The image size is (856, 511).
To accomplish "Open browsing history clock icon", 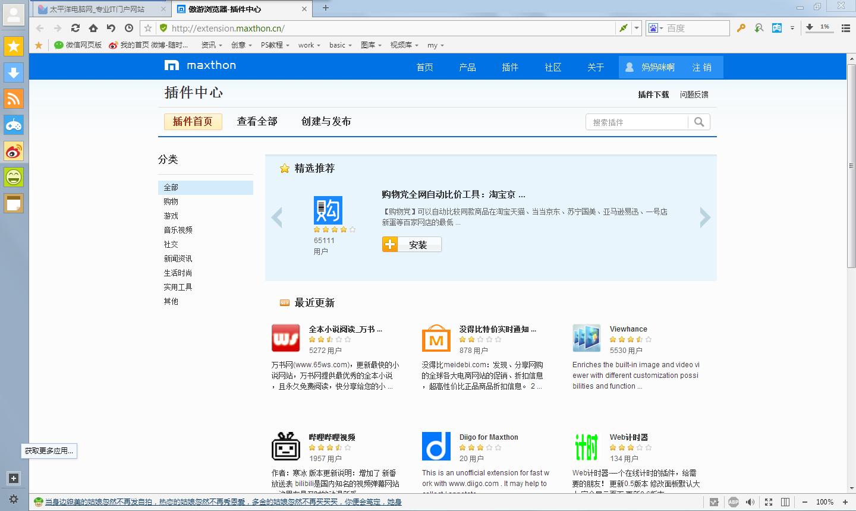I will click(x=129, y=28).
